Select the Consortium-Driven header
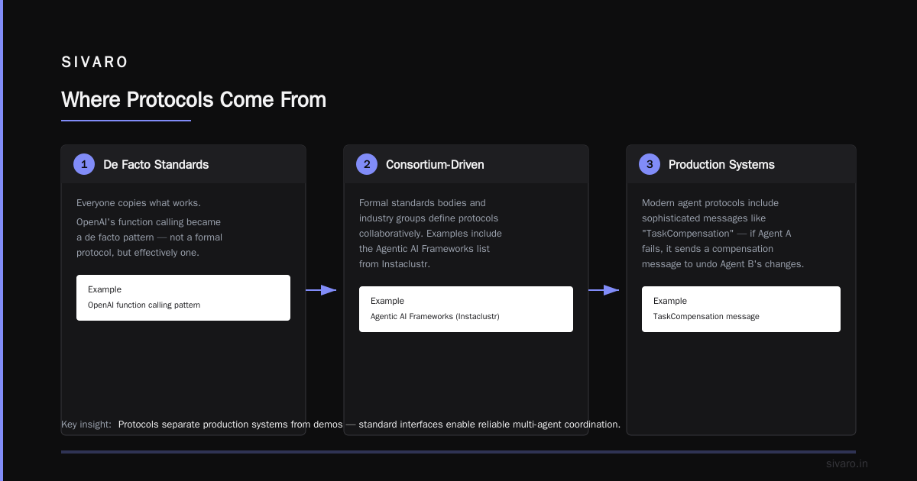 (x=435, y=164)
